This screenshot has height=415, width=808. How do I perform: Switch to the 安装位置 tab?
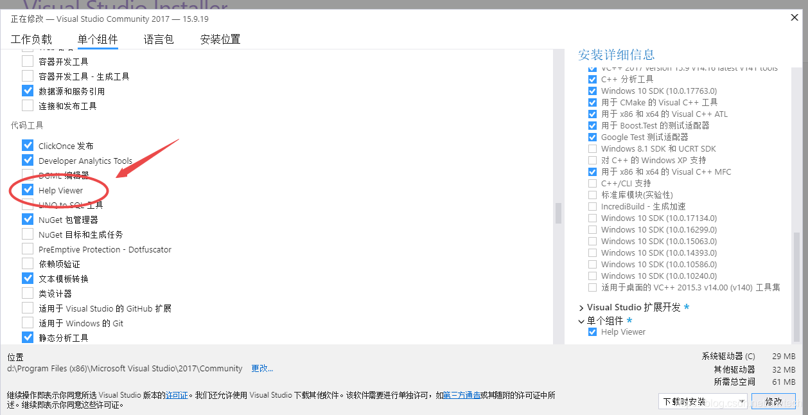pyautogui.click(x=219, y=39)
